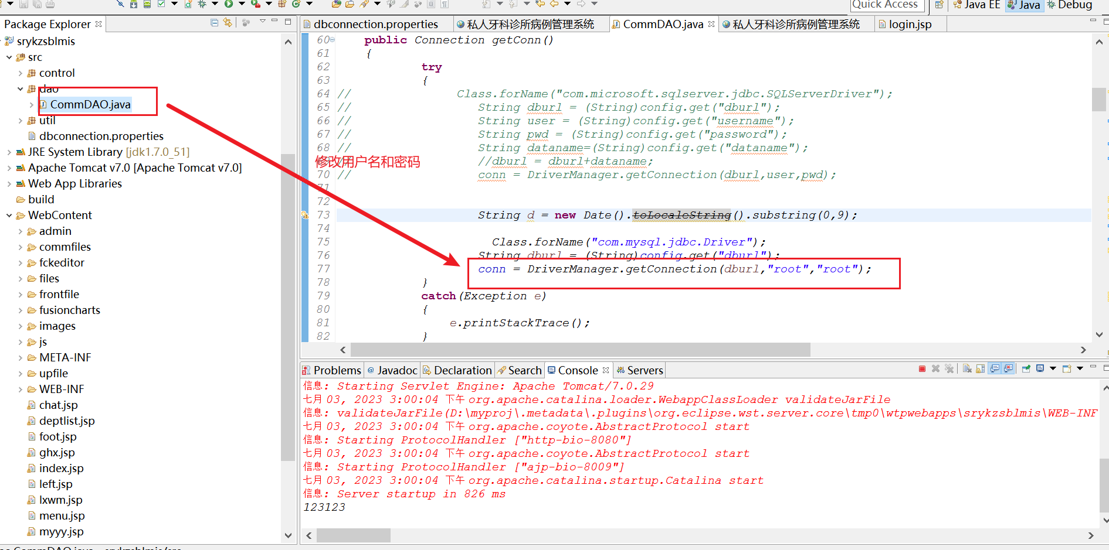Image resolution: width=1109 pixels, height=550 pixels.
Task: Click the Package Explorer vertical scrollbar
Action: (x=287, y=307)
